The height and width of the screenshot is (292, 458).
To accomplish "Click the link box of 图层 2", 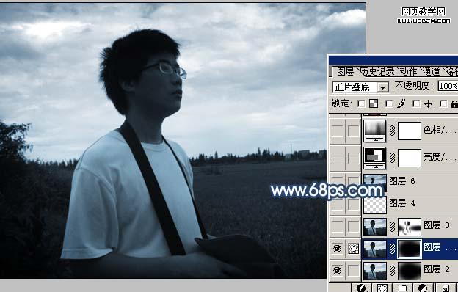I will (x=354, y=271).
